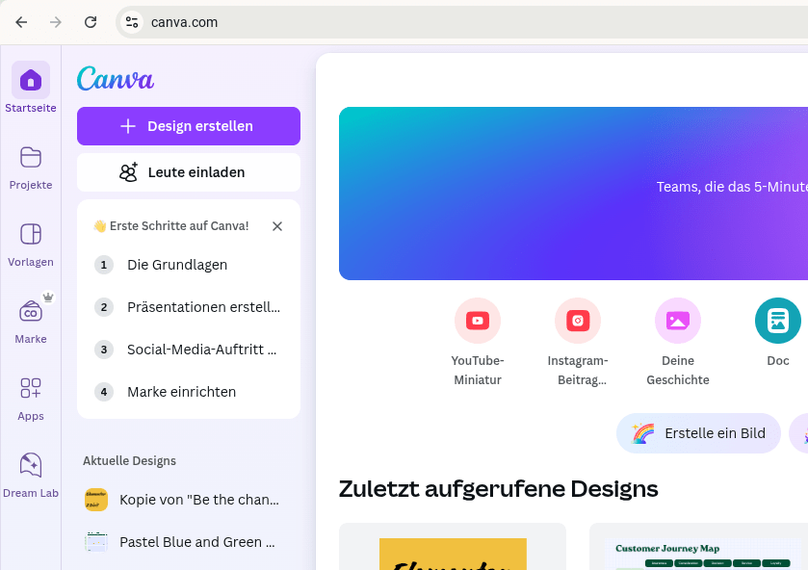Viewport: 808px width, 570px height.
Task: Open the Marke section
Action: tap(31, 319)
